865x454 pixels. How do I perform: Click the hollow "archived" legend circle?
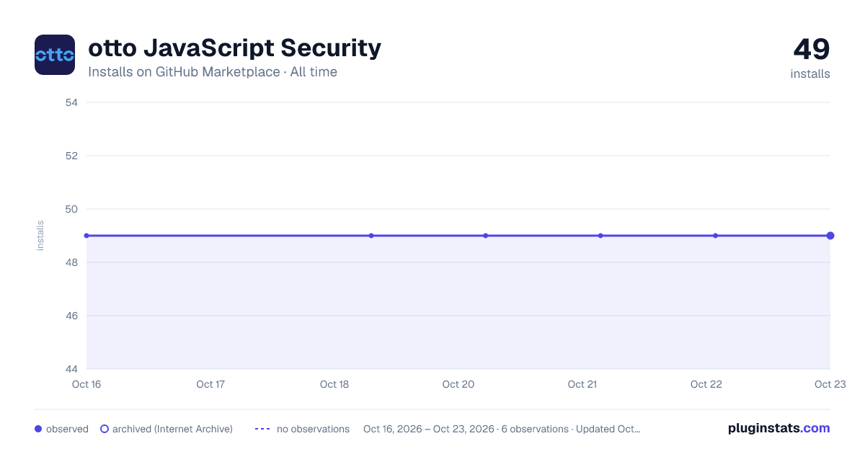tap(105, 429)
